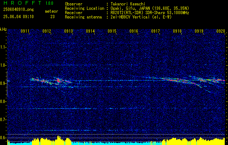Click time marker 0913
This screenshot has height=145, width=228.
69,31
